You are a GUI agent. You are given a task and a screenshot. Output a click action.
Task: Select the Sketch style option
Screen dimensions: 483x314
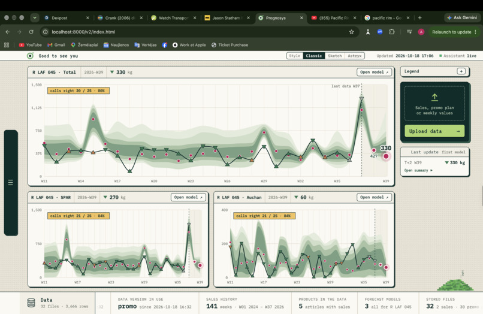[334, 56]
